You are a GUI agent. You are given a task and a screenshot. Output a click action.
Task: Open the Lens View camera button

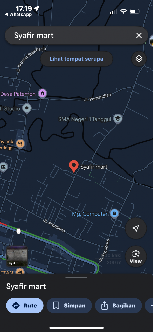(136, 256)
